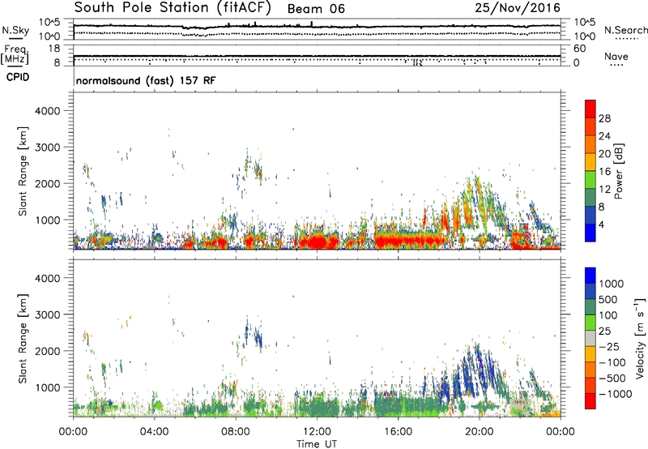
Task: Pick the red bottom velocity colorbar segment
Action: click(590, 401)
